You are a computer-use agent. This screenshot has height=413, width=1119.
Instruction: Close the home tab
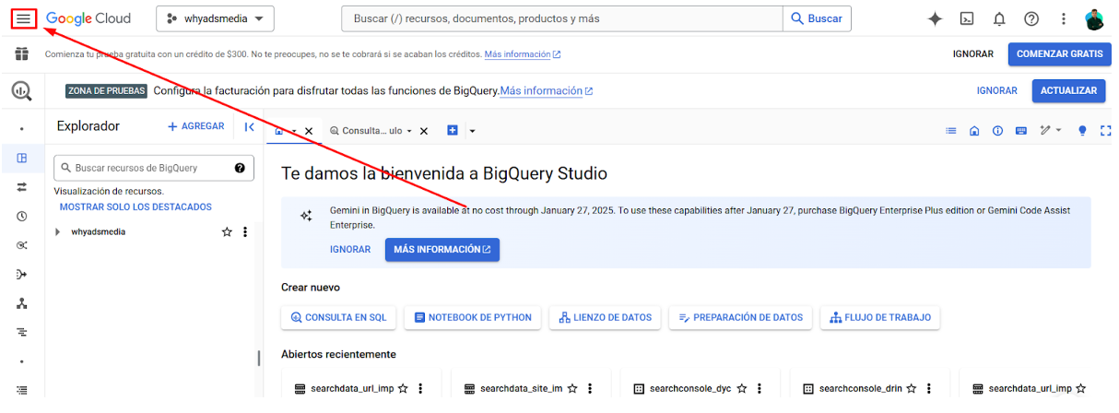click(x=309, y=131)
